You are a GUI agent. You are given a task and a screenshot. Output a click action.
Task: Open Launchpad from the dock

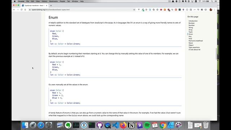coord(33,125)
